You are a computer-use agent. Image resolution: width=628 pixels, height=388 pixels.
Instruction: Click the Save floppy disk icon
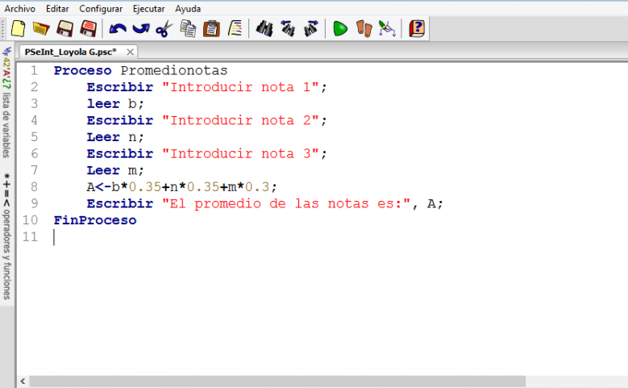coord(64,29)
